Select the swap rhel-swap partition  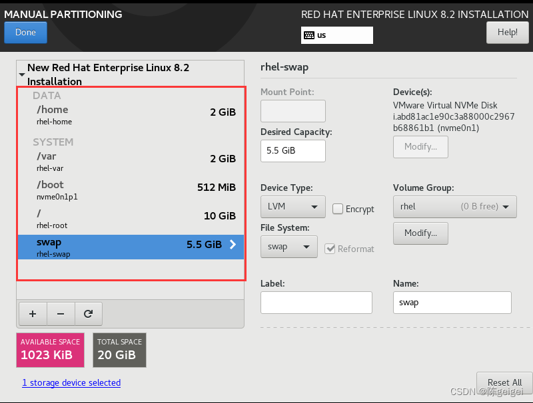(131, 247)
